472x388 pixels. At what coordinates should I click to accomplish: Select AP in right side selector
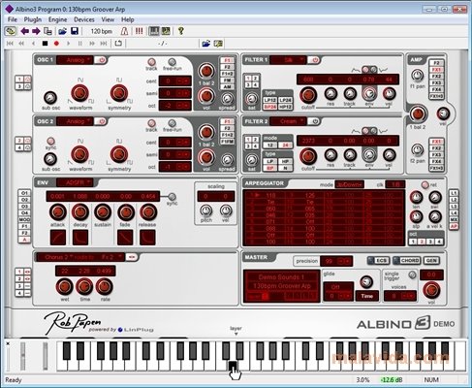click(x=454, y=226)
